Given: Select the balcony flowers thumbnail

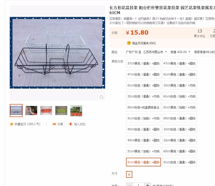Looking at the screenshot, I should click(x=76, y=110).
